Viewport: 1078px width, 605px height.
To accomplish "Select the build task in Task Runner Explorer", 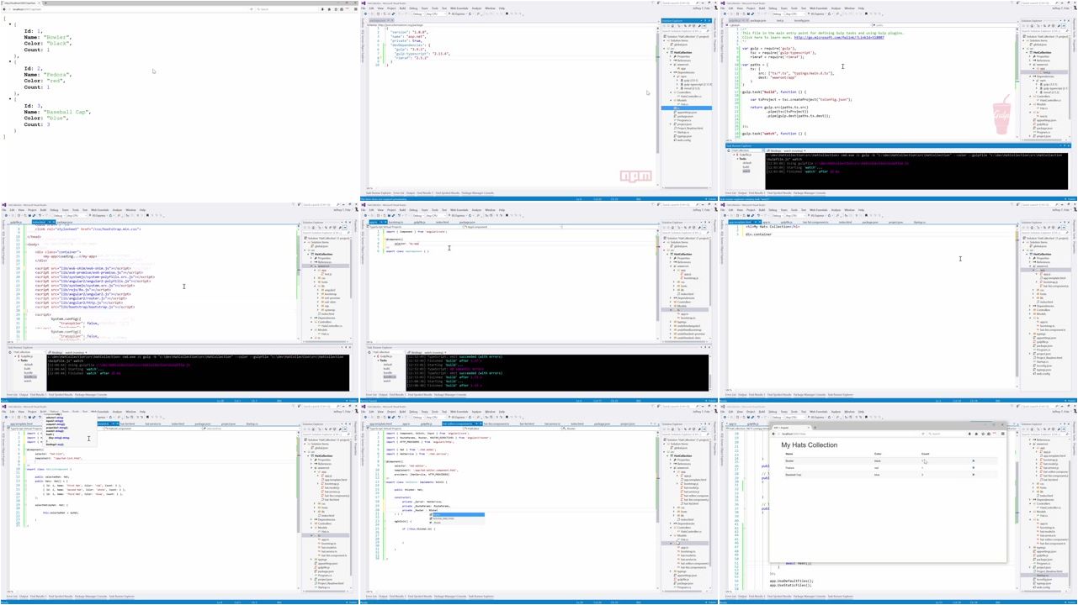I will coord(746,167).
